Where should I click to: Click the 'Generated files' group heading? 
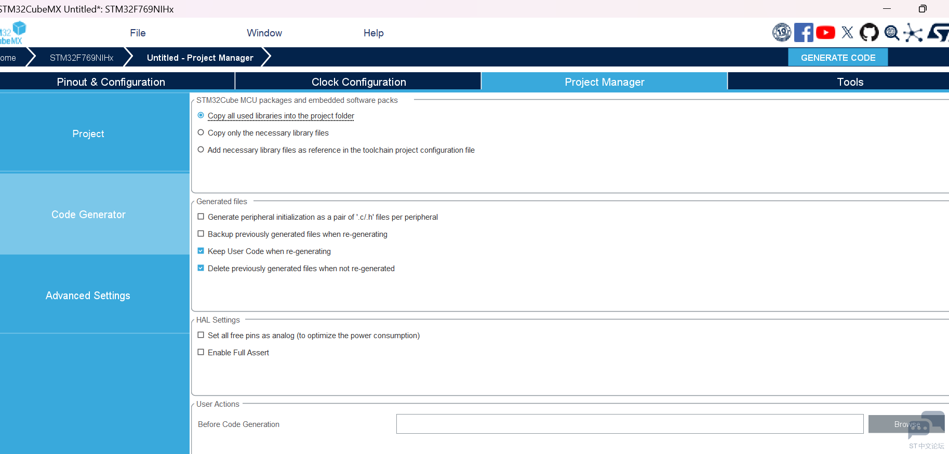tap(222, 201)
